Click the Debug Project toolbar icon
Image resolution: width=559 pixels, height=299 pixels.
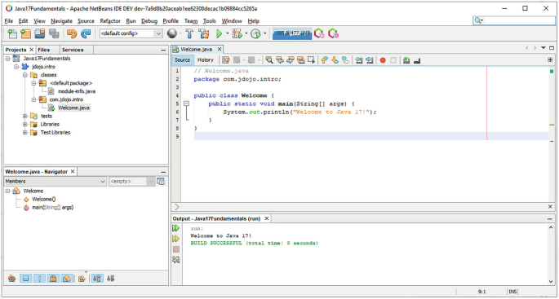[237, 34]
